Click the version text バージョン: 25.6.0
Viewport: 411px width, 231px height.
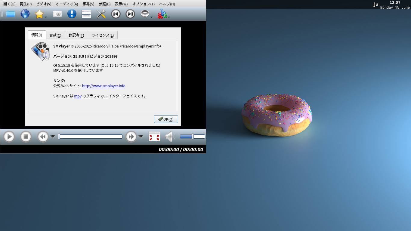pos(69,56)
